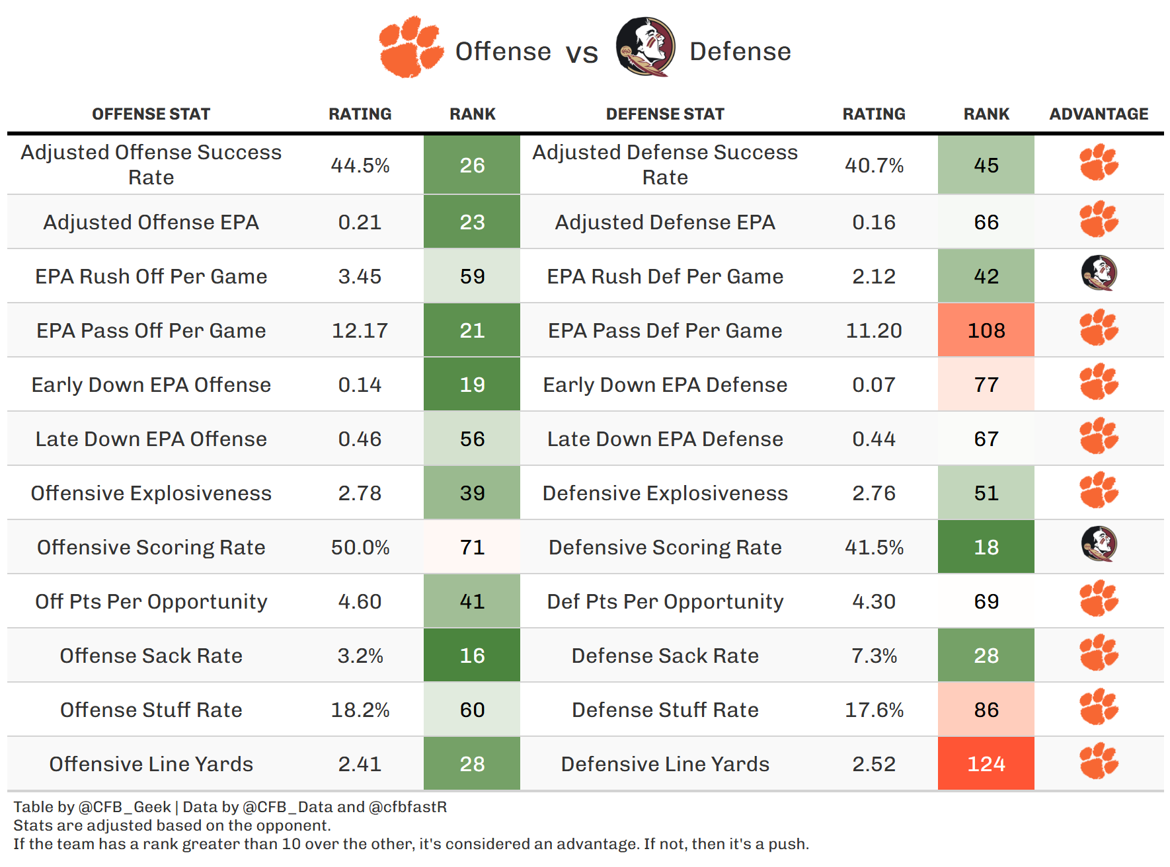Image resolution: width=1170 pixels, height=867 pixels.
Task: Click the Clemson paw logo in the title
Action: 410,48
